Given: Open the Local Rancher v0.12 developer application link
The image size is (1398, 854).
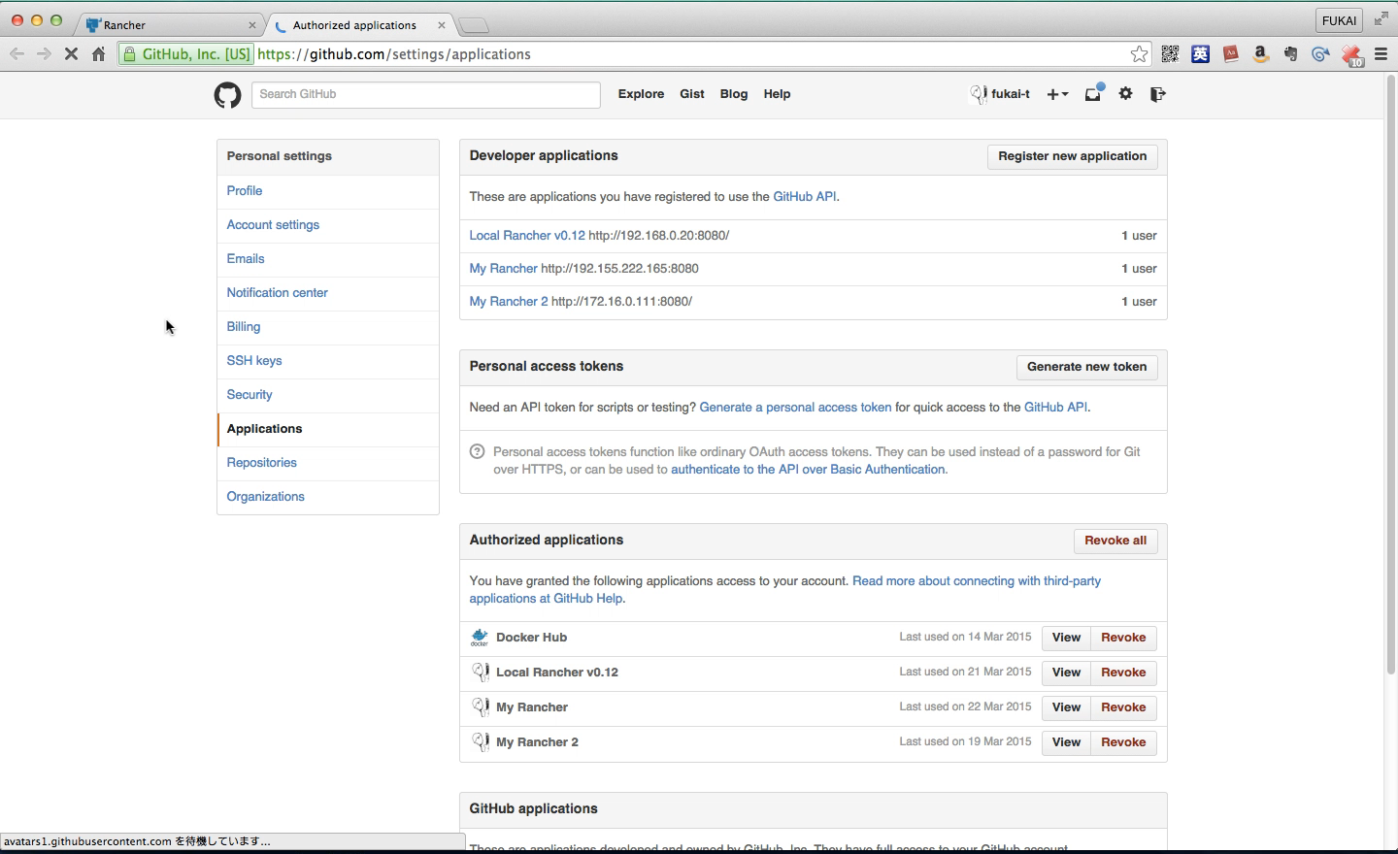Looking at the screenshot, I should click(527, 236).
